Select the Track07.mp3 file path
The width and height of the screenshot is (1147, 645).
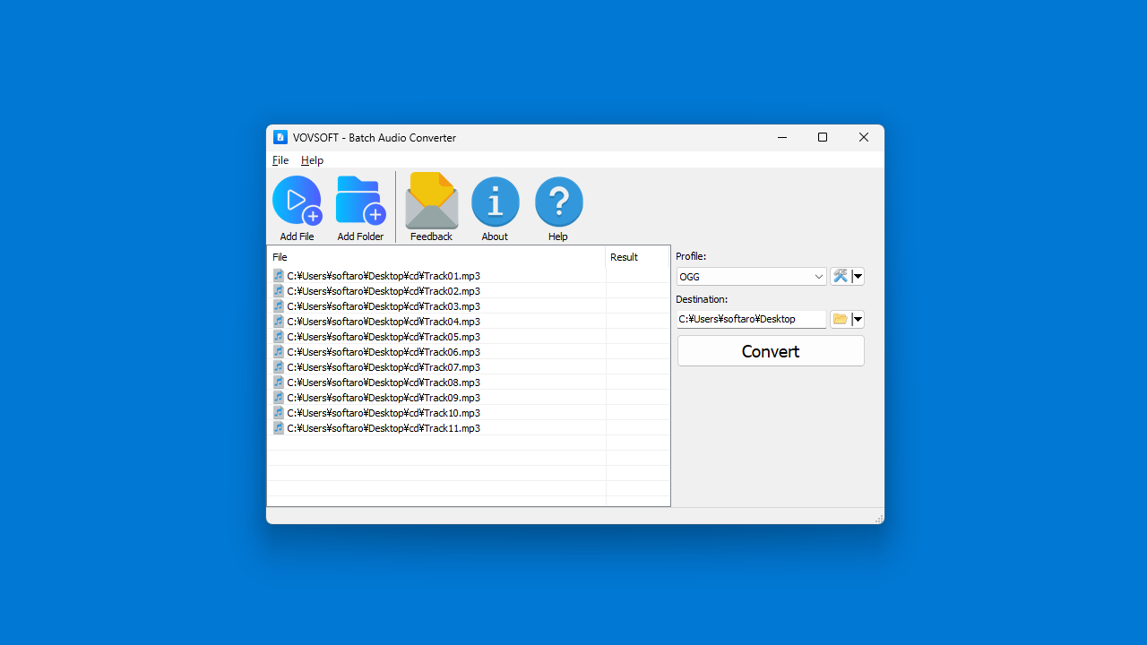384,367
